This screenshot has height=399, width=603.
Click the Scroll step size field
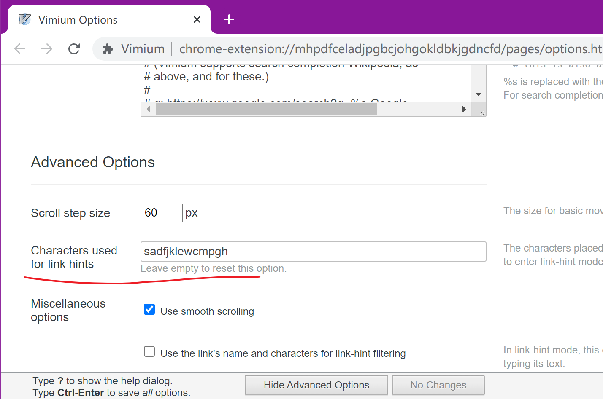pyautogui.click(x=161, y=213)
